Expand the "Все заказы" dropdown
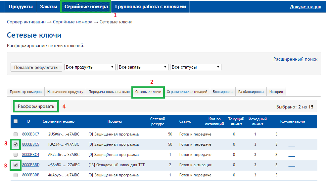The width and height of the screenshot is (326, 181). 143,67
